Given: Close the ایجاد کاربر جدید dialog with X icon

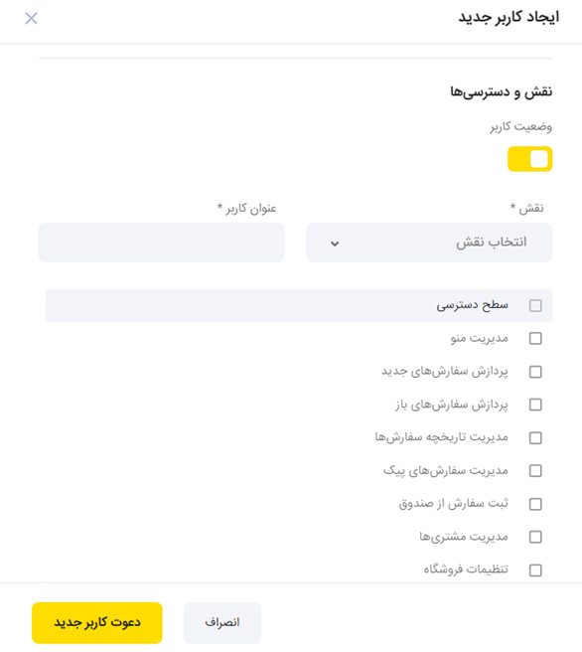Looking at the screenshot, I should (x=31, y=18).
